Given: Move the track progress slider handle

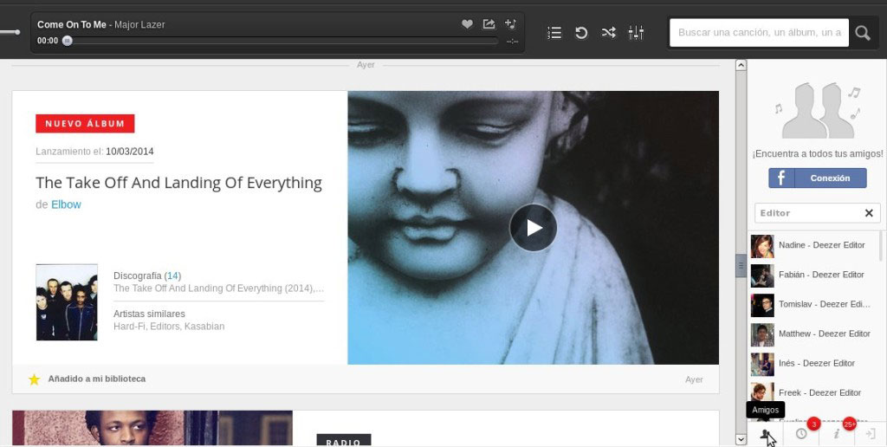Looking at the screenshot, I should coord(68,41).
